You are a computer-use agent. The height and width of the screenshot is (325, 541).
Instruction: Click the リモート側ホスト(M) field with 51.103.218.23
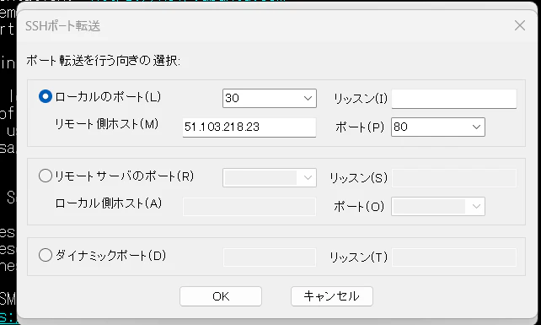point(249,127)
